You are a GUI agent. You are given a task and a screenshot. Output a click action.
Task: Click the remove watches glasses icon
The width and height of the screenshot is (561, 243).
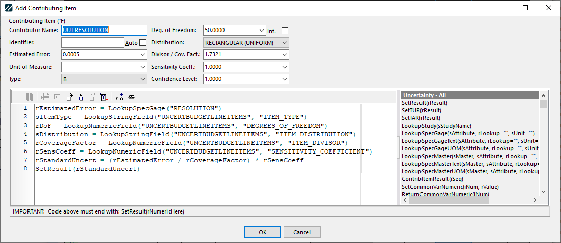(131, 96)
